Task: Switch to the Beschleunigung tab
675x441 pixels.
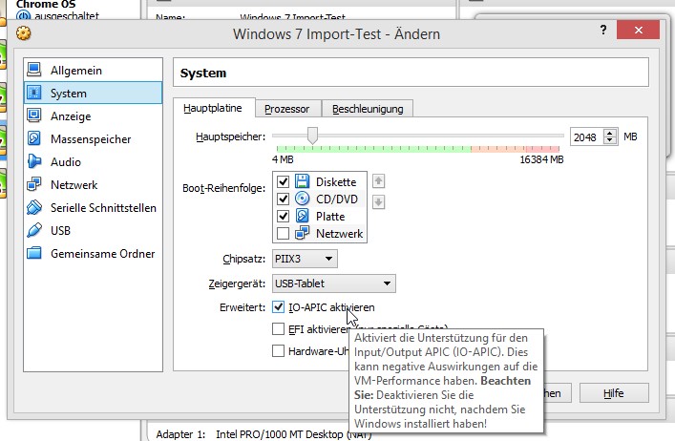Action: (368, 109)
